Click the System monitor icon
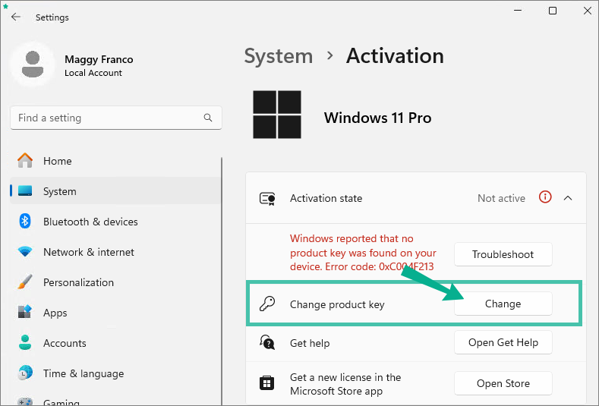The height and width of the screenshot is (406, 599). [25, 191]
